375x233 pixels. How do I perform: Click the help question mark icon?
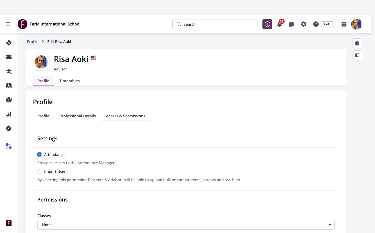tap(316, 24)
